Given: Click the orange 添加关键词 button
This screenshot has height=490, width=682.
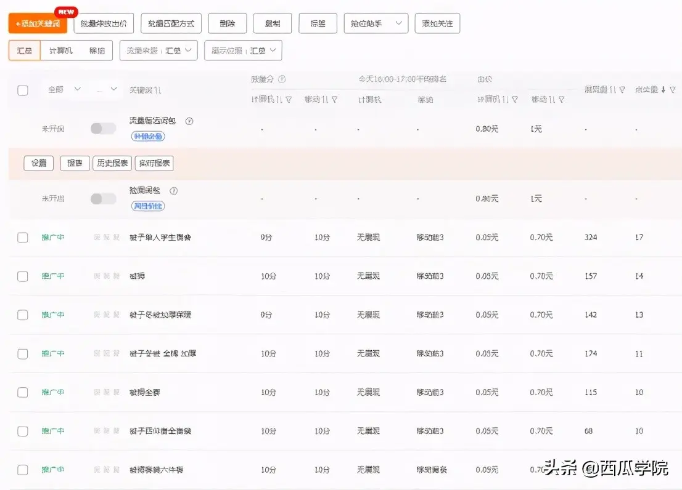Looking at the screenshot, I should (x=38, y=23).
